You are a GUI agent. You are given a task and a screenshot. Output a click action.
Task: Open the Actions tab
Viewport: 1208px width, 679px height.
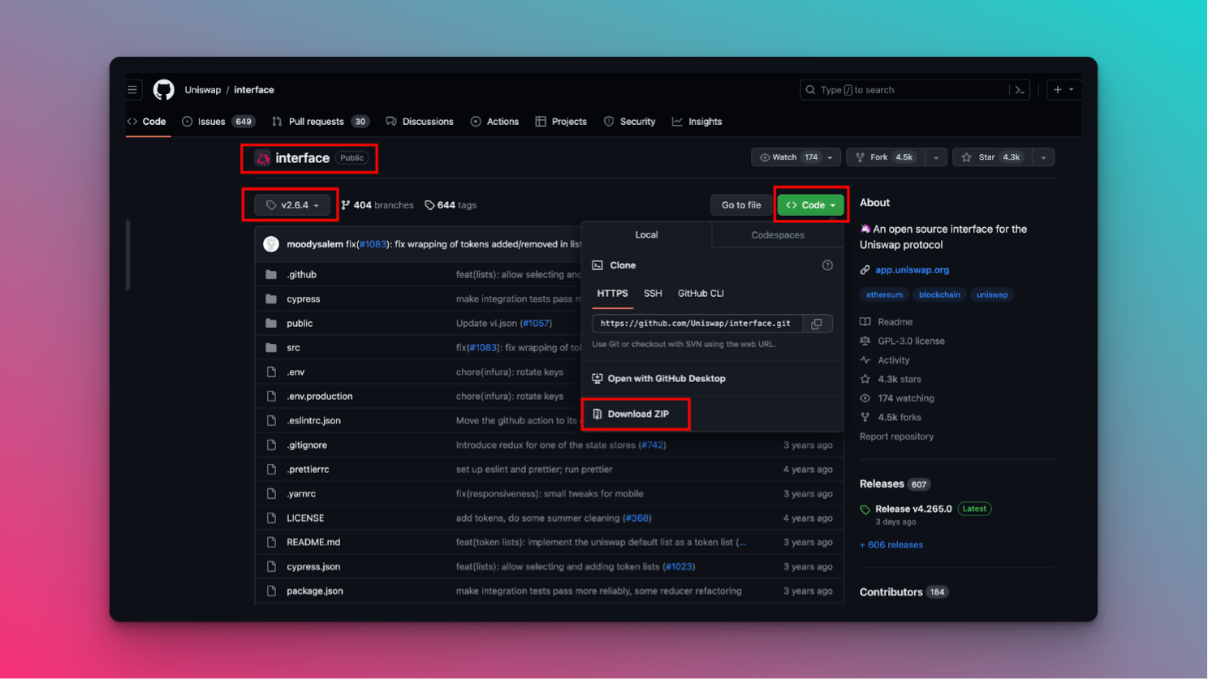click(494, 122)
